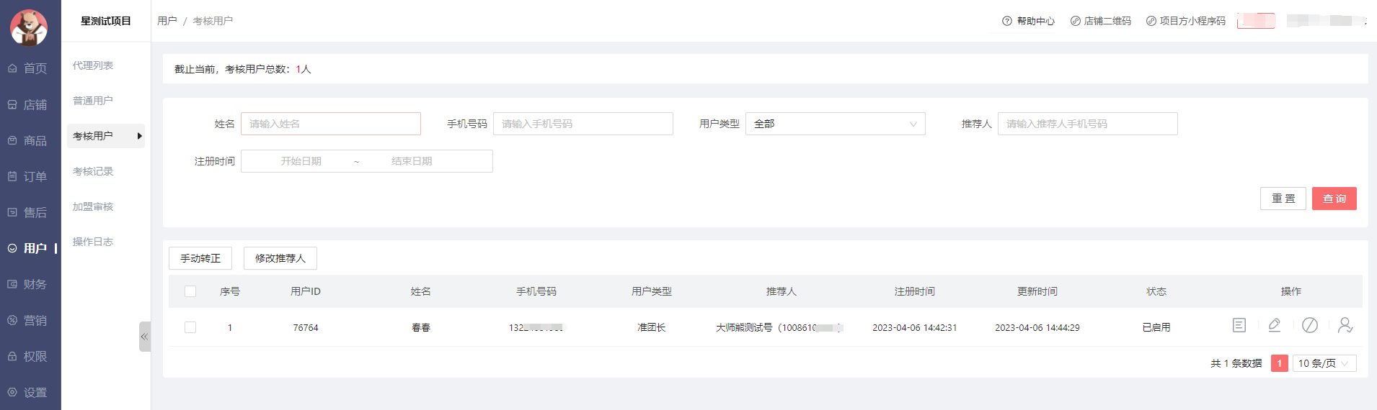This screenshot has width=1377, height=410.
Task: Click the Query (查询) button
Action: click(x=1334, y=199)
